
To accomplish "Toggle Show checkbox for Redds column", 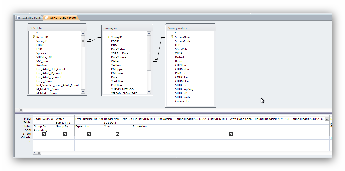I will point(118,134).
